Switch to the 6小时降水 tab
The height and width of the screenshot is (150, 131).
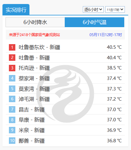pos(35,22)
